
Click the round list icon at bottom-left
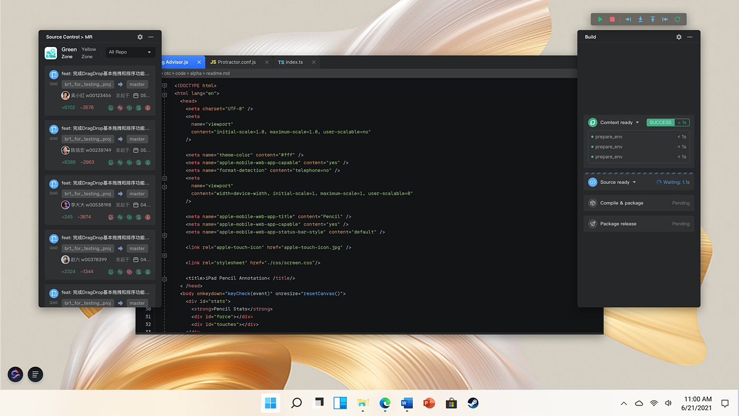(x=35, y=374)
